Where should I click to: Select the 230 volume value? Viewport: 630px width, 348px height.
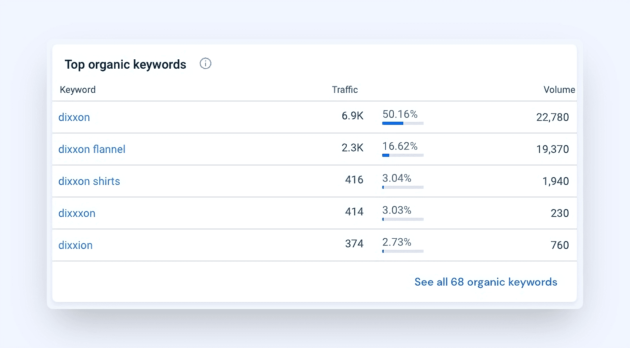click(560, 213)
